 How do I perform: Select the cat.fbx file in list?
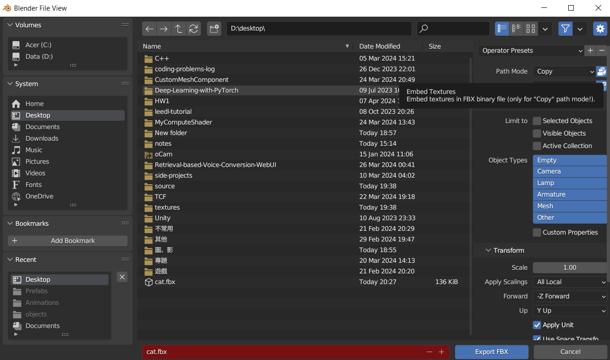(304, 282)
